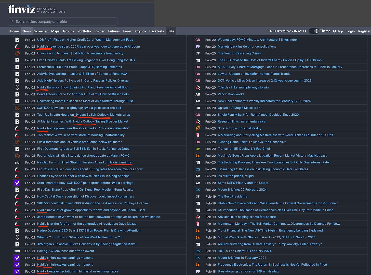Open Momentum Monday - The Bull Market Continues
This screenshot has width=371, height=275.
tap(279, 224)
